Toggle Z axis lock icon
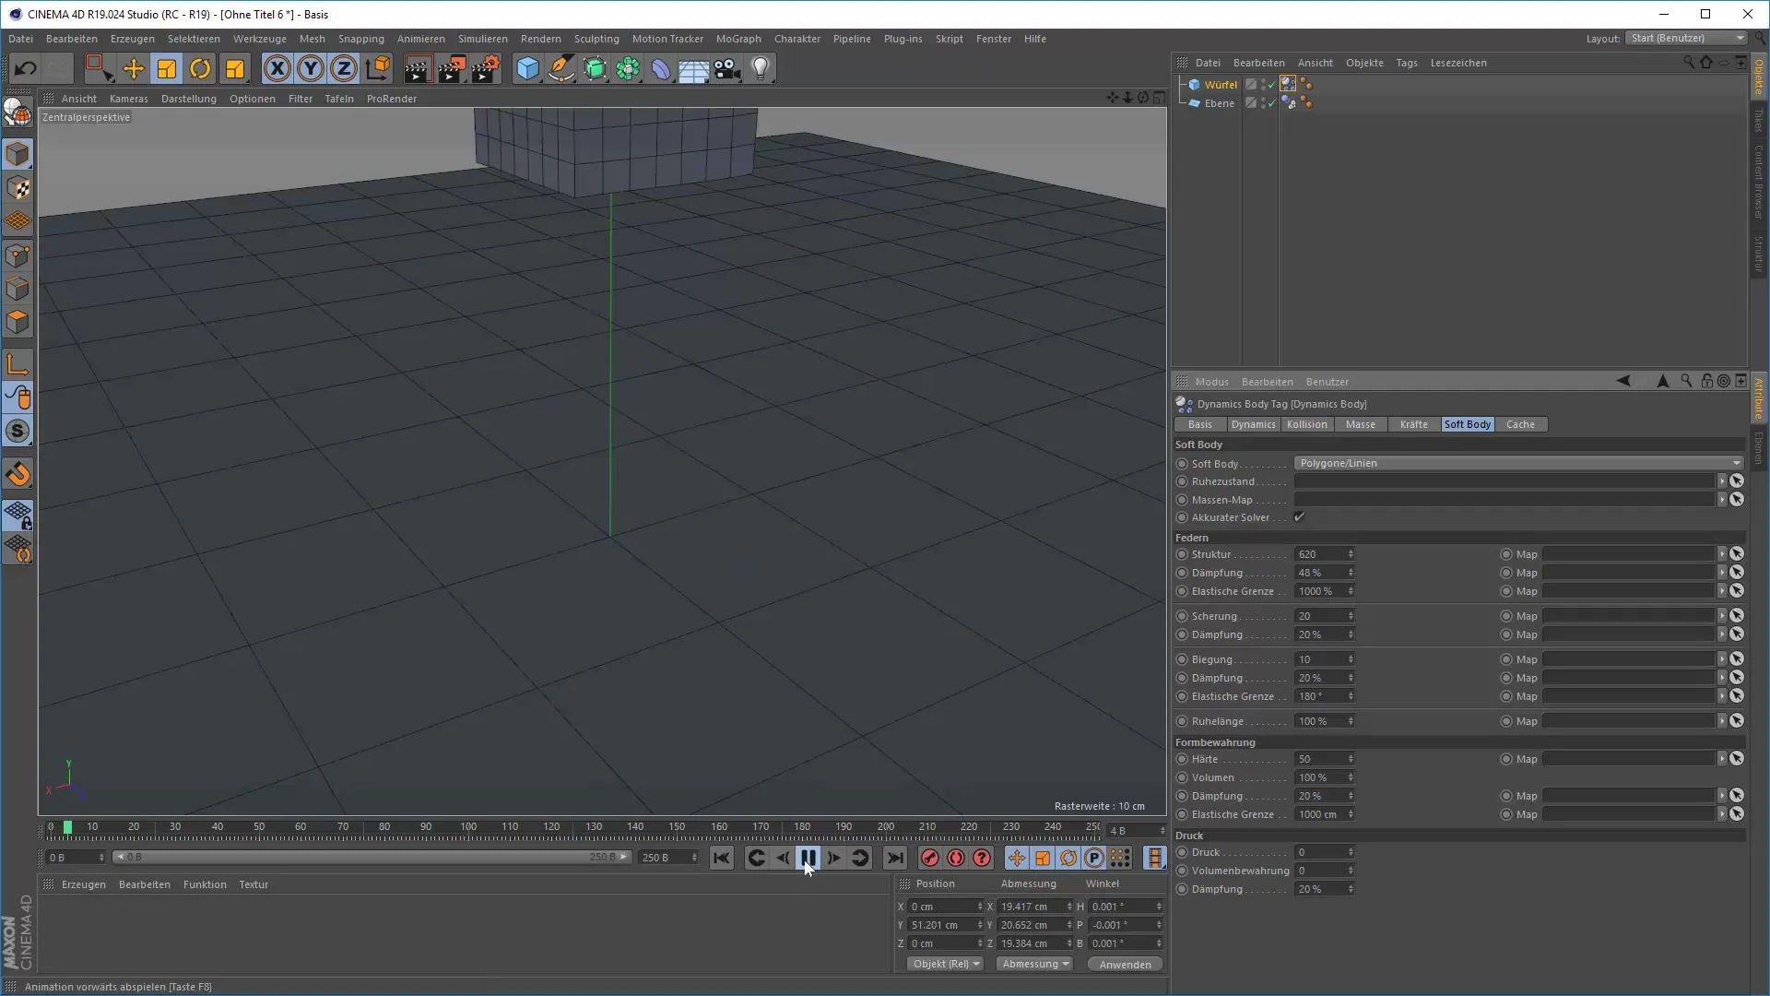The height and width of the screenshot is (996, 1770). [x=344, y=68]
